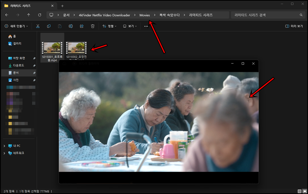
Task: Close the 리미티드 시리즈 tab
Action: point(52,6)
